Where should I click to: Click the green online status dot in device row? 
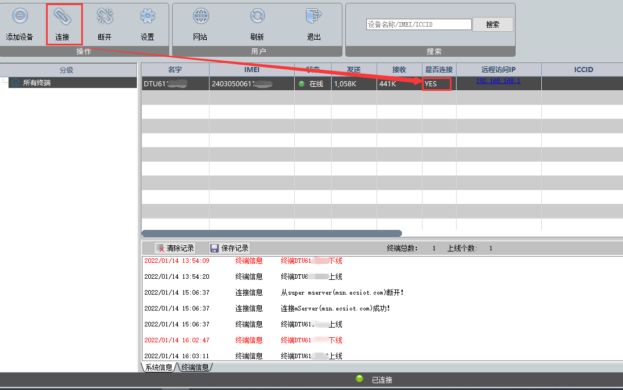click(x=302, y=84)
